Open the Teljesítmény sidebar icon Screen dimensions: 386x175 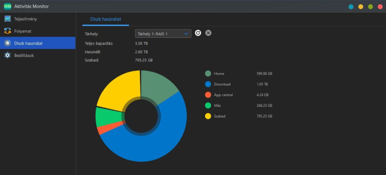point(8,19)
